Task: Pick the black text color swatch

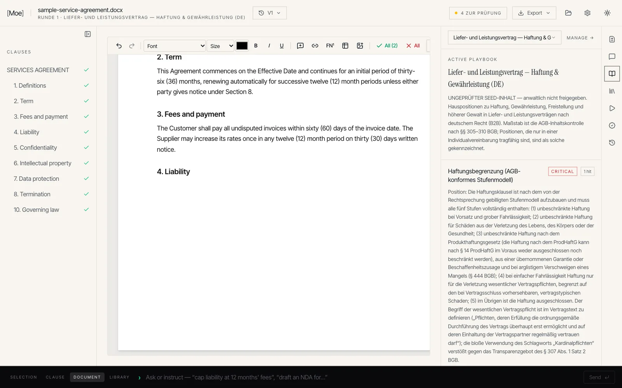Action: pyautogui.click(x=242, y=46)
